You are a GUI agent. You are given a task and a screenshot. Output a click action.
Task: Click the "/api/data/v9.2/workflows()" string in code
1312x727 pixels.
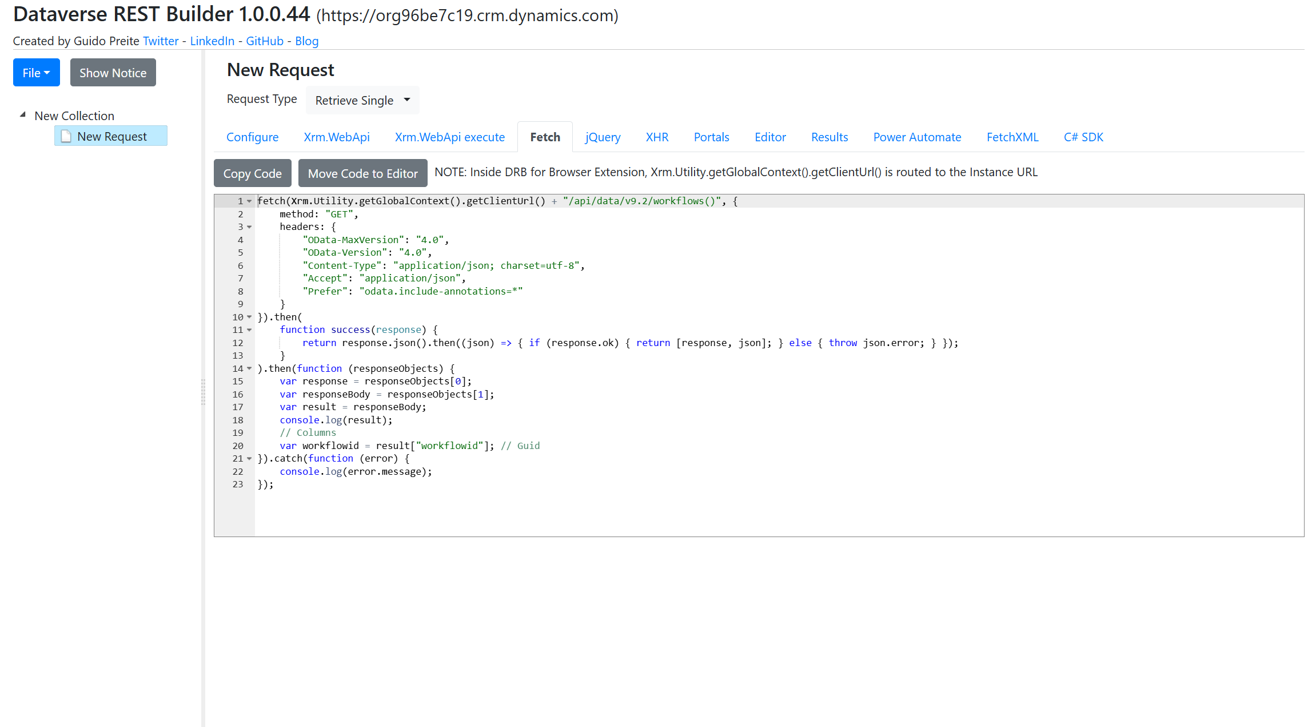click(x=642, y=201)
